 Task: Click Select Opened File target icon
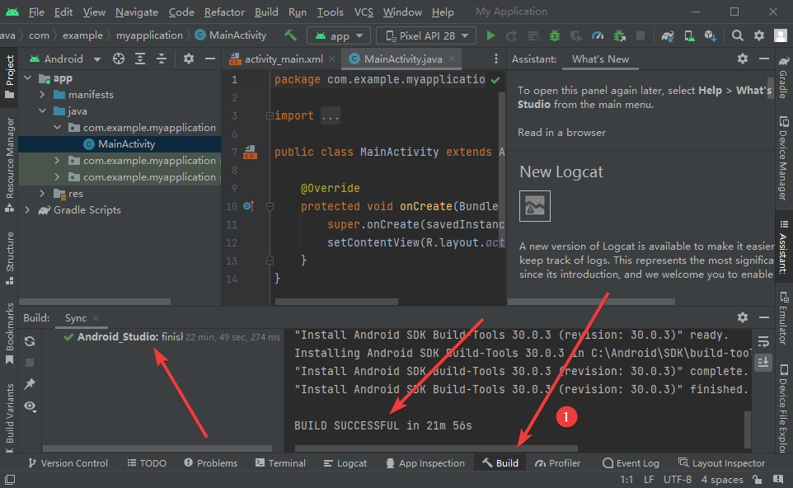119,59
